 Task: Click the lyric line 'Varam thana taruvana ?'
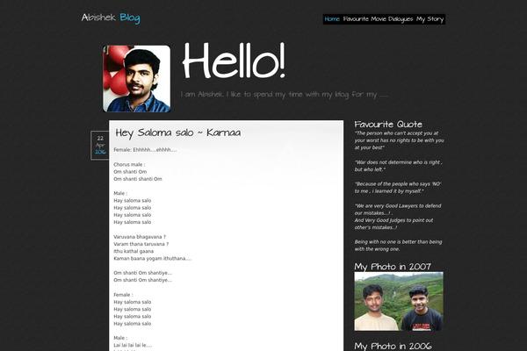click(141, 244)
